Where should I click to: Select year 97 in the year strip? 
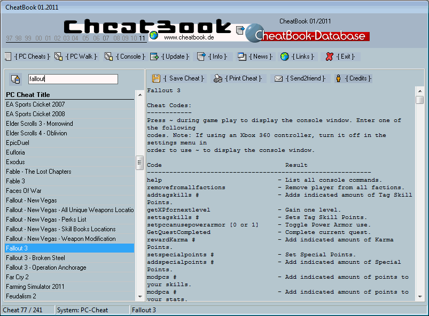(x=9, y=38)
